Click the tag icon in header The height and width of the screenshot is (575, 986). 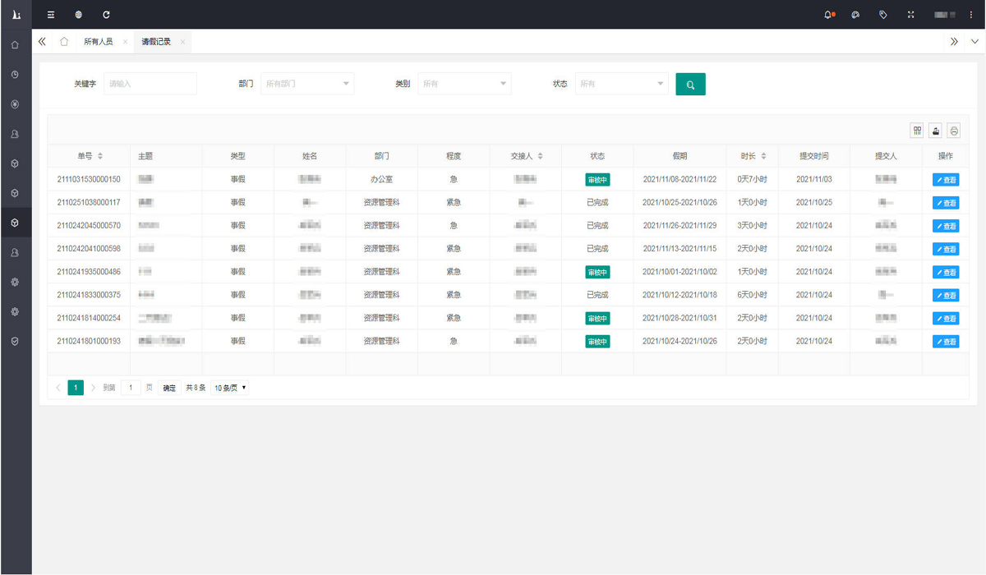tap(883, 15)
